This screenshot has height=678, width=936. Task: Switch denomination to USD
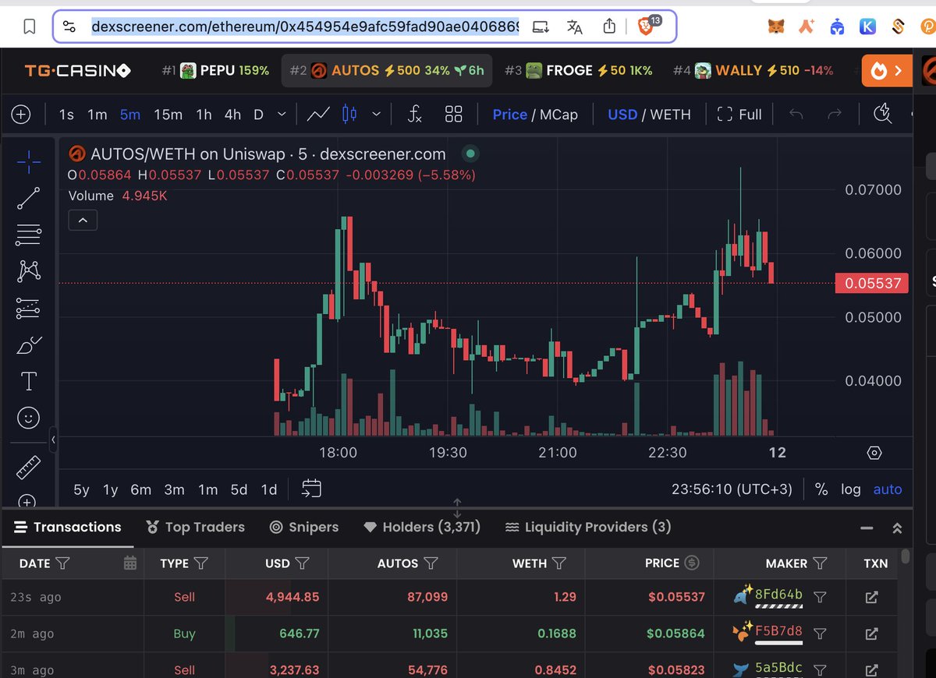pyautogui.click(x=622, y=115)
